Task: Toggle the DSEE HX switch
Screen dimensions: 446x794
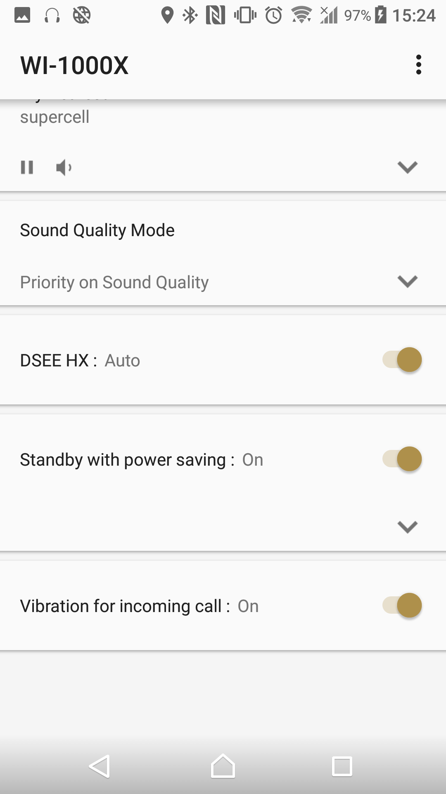Action: click(402, 360)
